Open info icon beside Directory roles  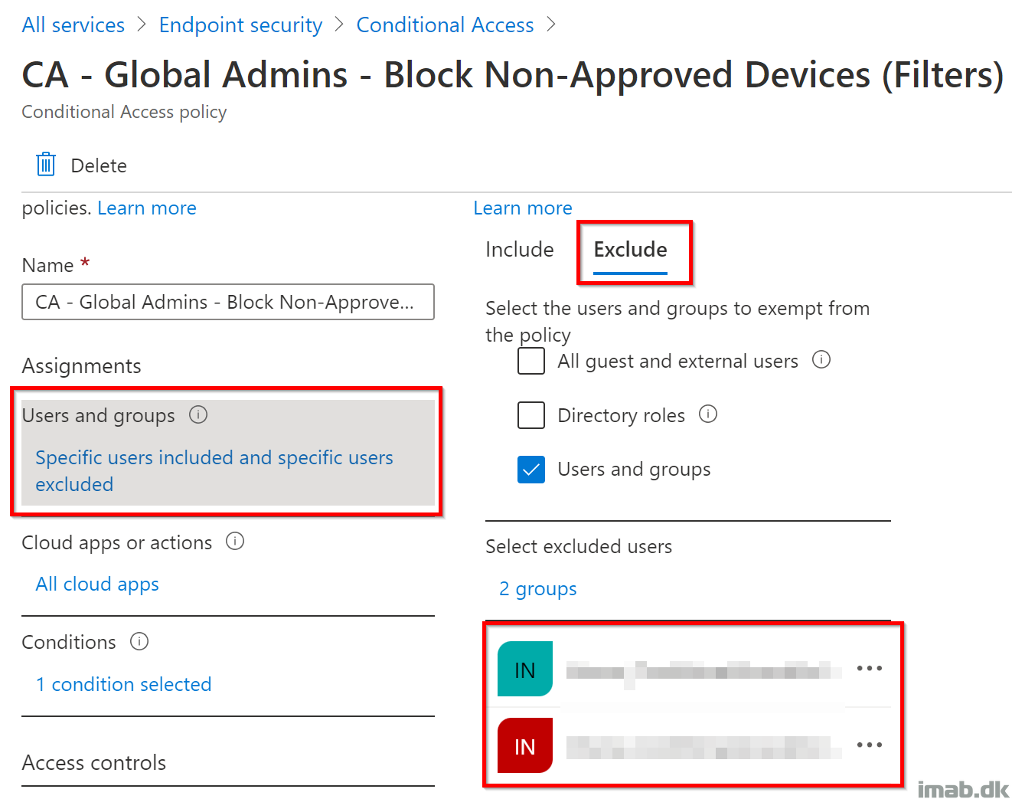point(708,414)
